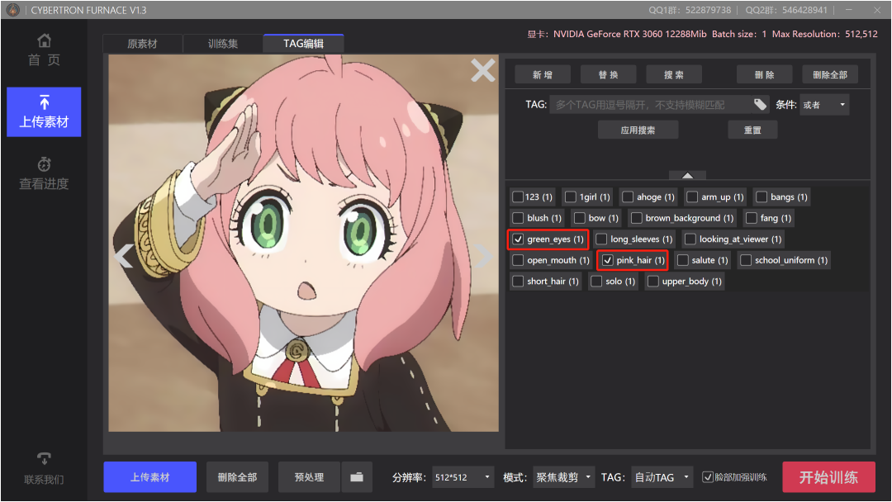Click the 搜索 button
The image size is (892, 502).
click(674, 74)
